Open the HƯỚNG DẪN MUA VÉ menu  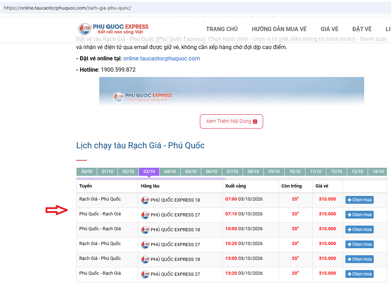coord(279,29)
